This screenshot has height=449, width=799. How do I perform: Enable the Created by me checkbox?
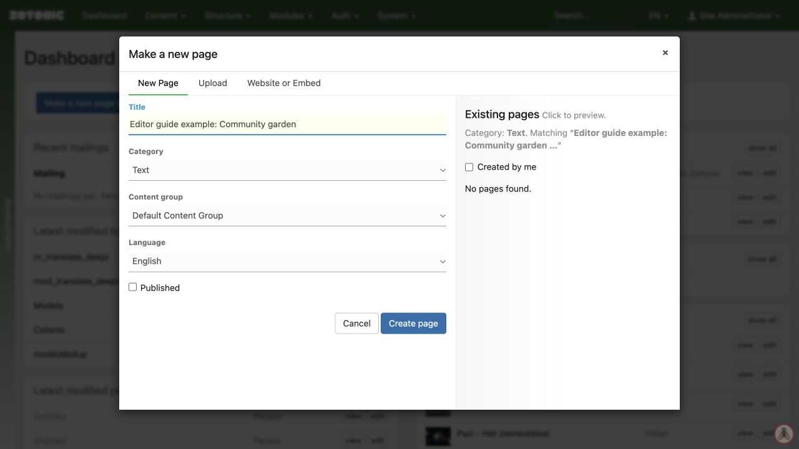[x=469, y=167]
